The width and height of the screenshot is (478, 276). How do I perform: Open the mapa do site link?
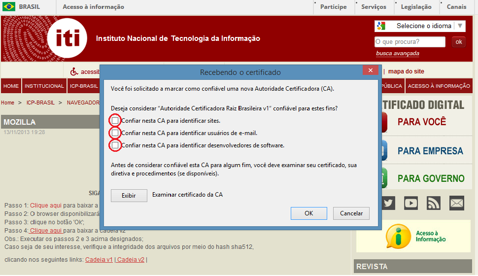(406, 71)
